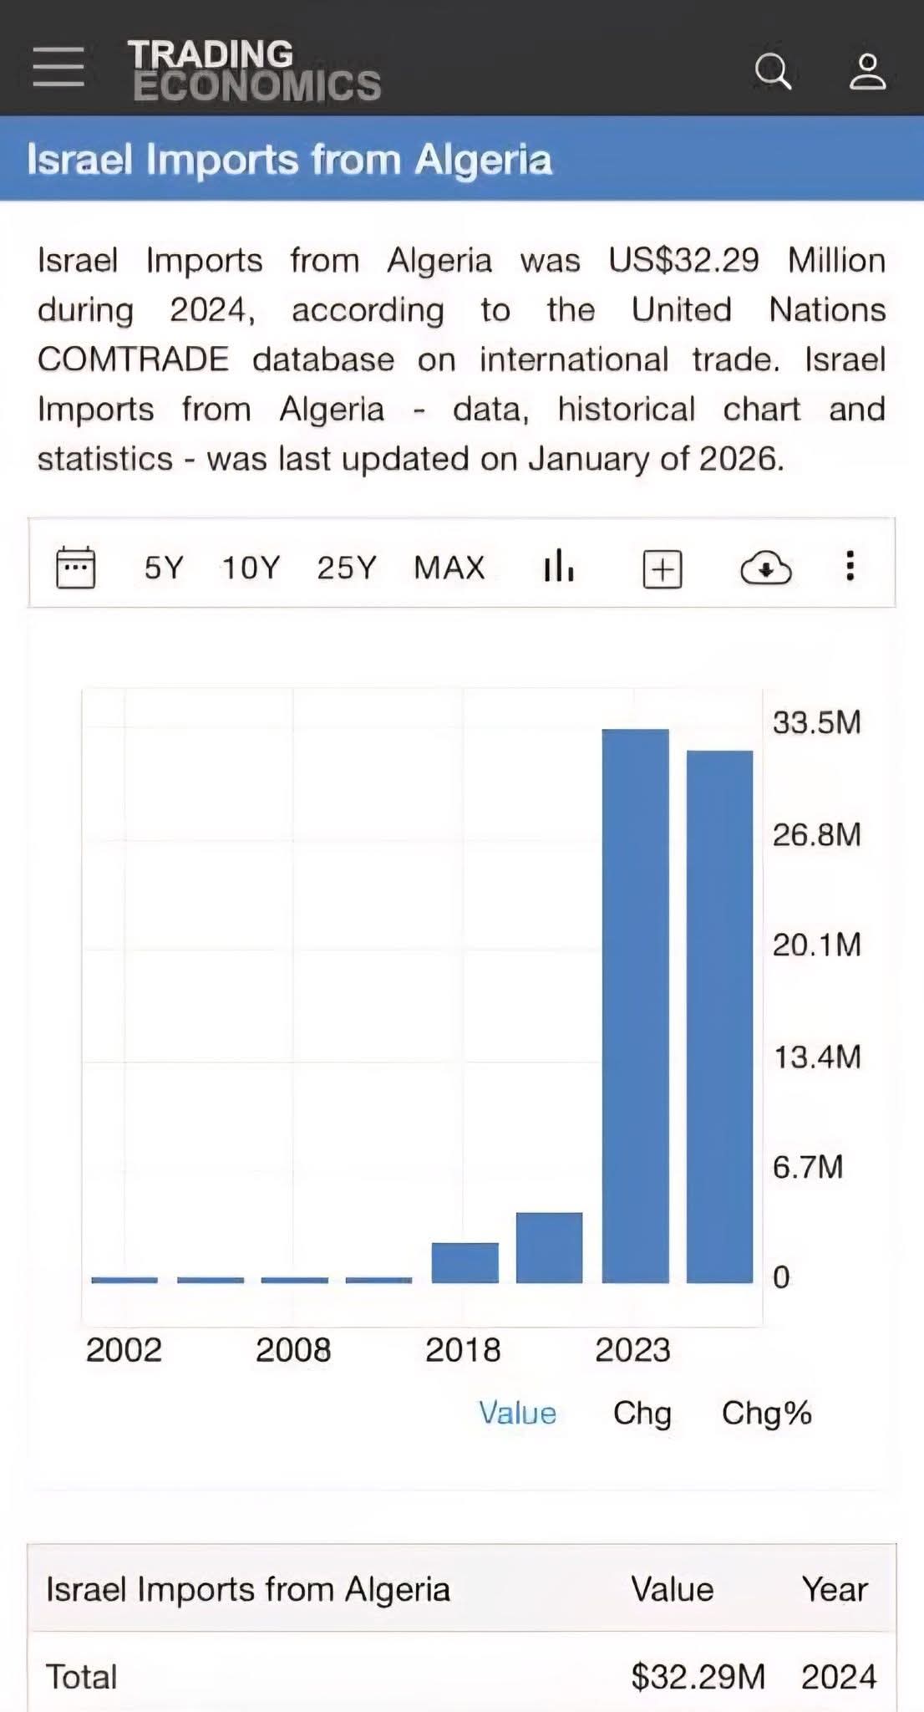Click the Trading Economics logo

coord(254,70)
